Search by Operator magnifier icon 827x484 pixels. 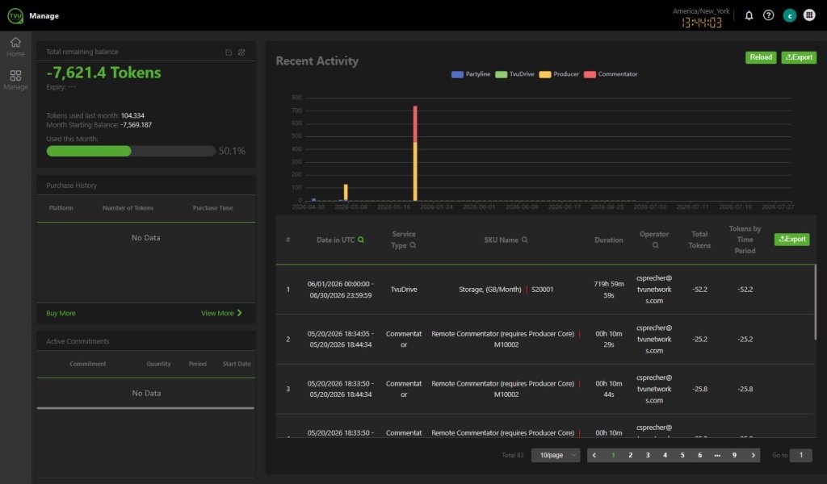655,245
